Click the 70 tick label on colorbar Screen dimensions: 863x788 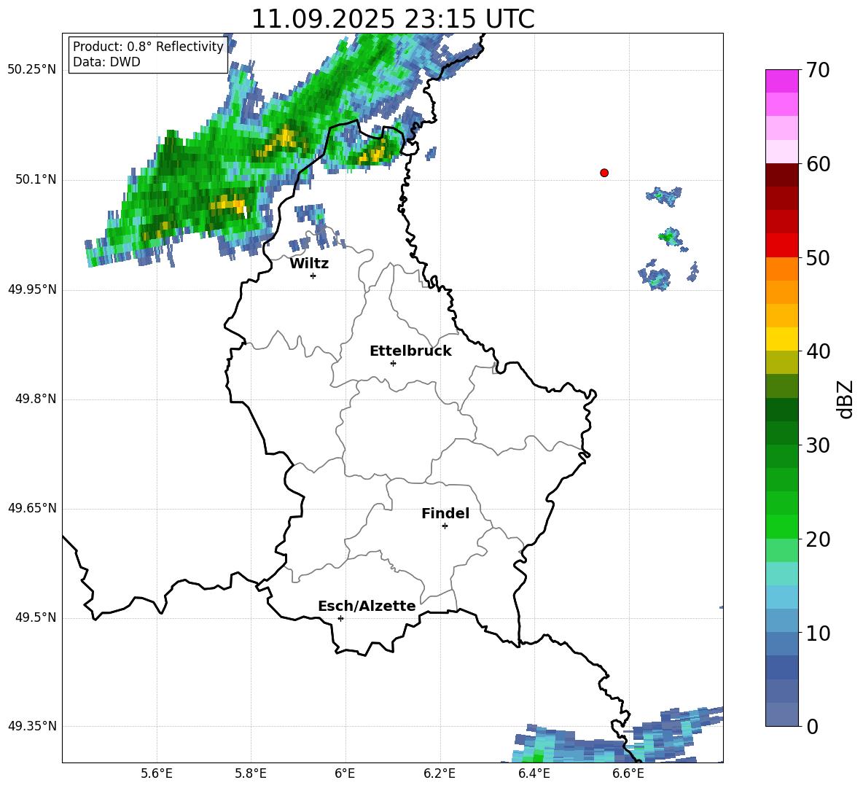point(818,70)
